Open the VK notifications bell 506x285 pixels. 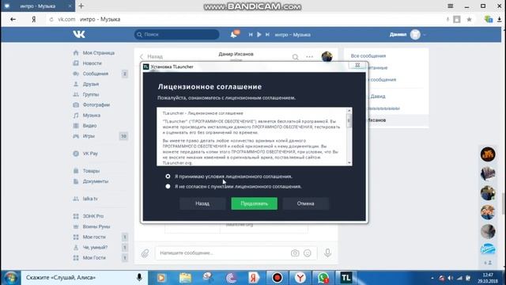click(x=234, y=34)
